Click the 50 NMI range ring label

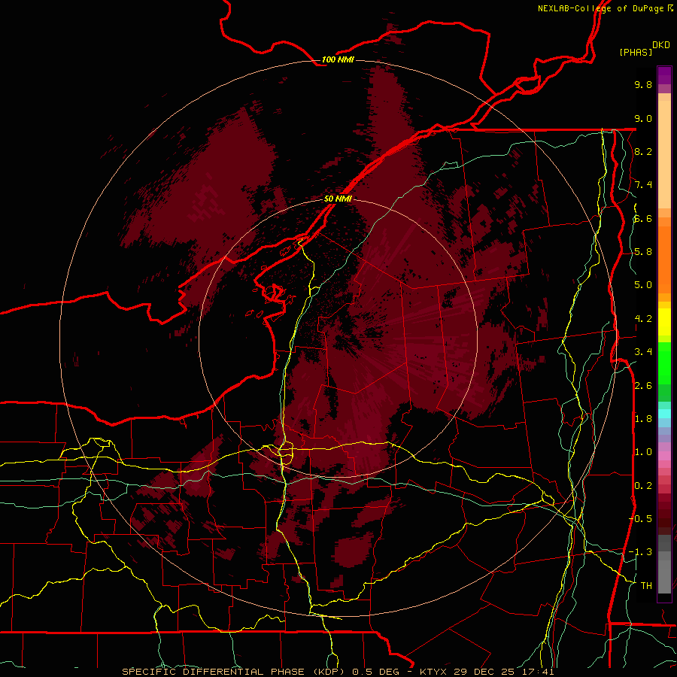[338, 199]
